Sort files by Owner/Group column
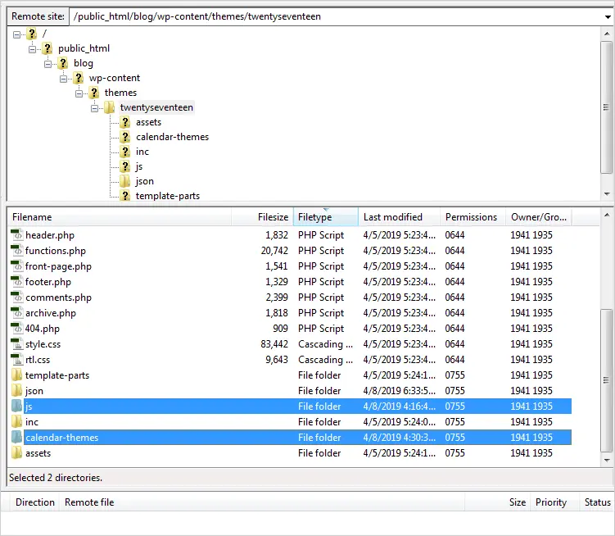Screen dimensions: 615x536 point(539,217)
